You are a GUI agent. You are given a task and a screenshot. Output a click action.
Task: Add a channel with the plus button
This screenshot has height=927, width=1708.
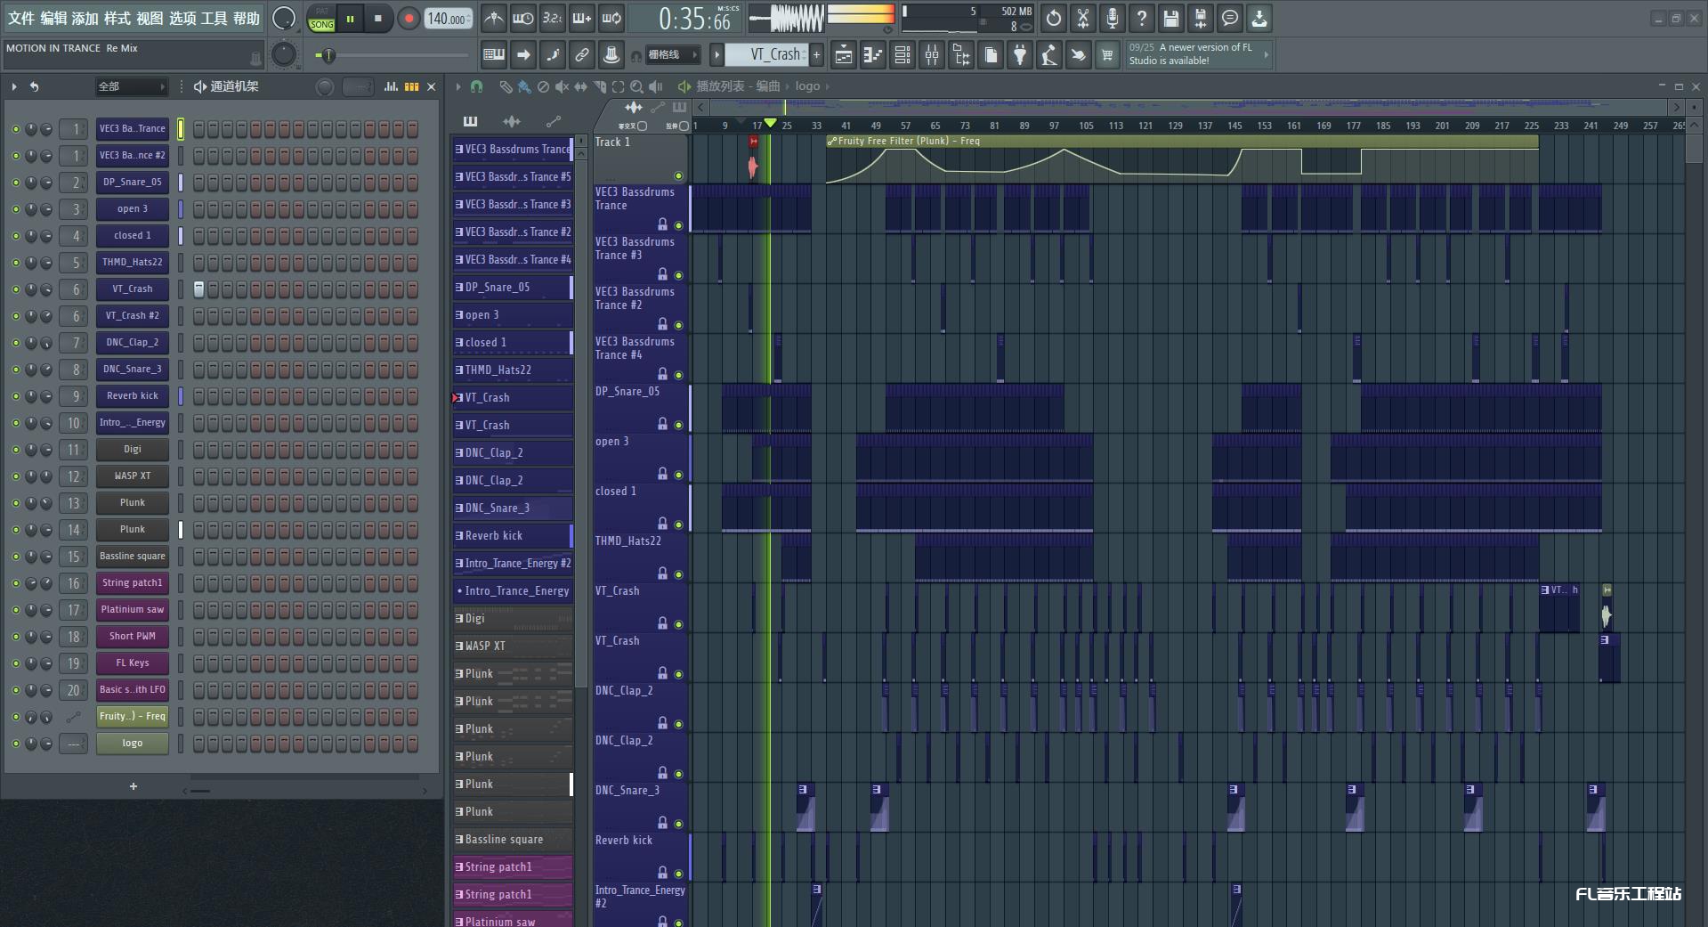(134, 786)
